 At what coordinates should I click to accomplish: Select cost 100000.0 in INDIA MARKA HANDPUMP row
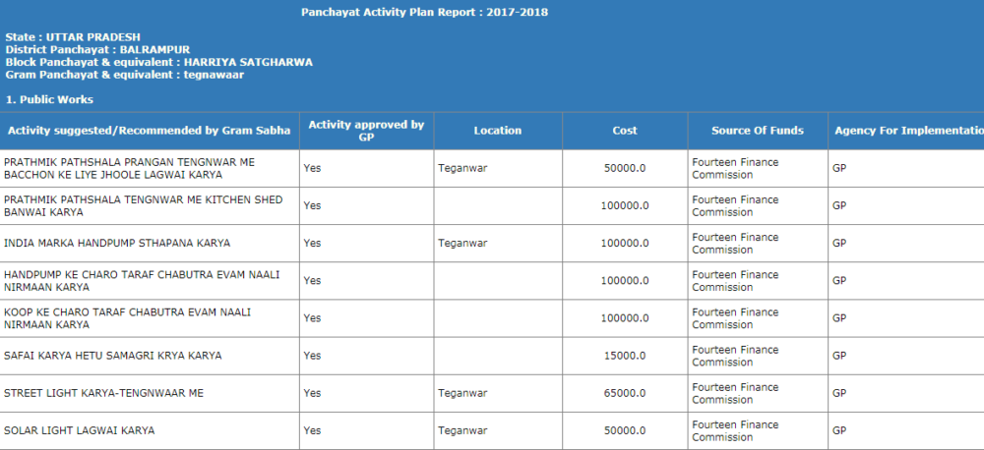[x=625, y=243]
